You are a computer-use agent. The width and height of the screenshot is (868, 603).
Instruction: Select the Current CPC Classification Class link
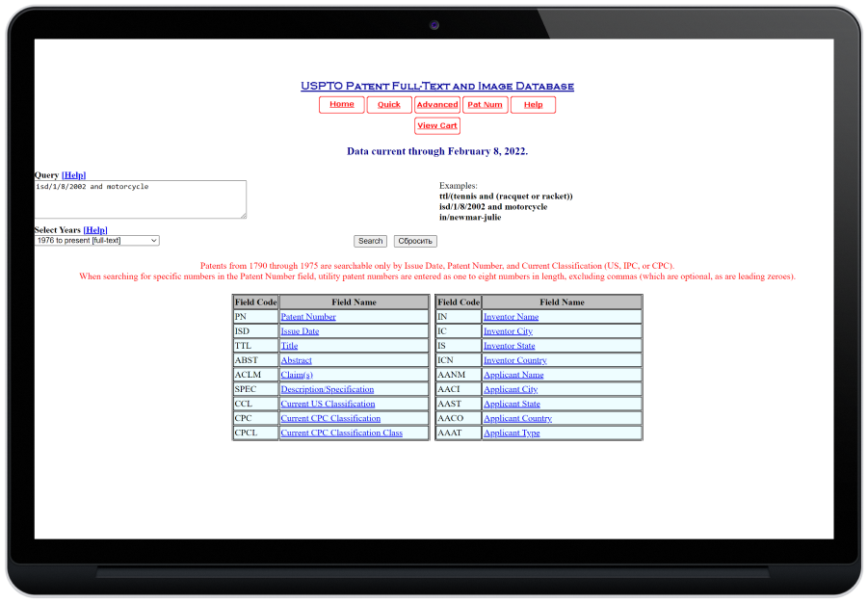coord(341,433)
